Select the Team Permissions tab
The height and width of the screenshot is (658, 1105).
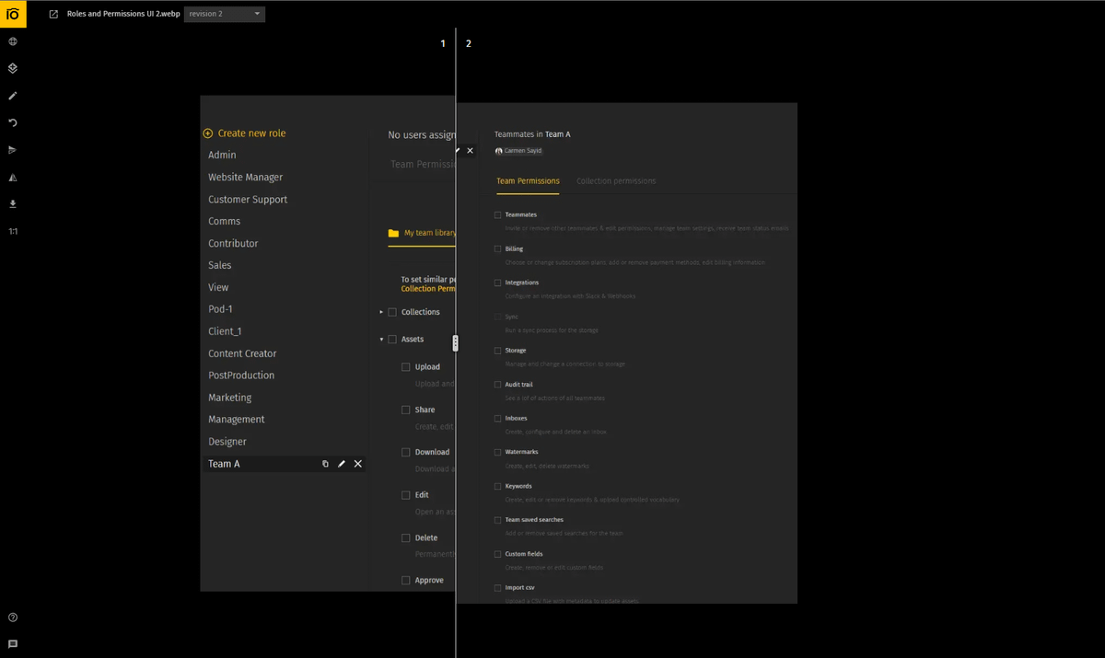click(x=528, y=181)
